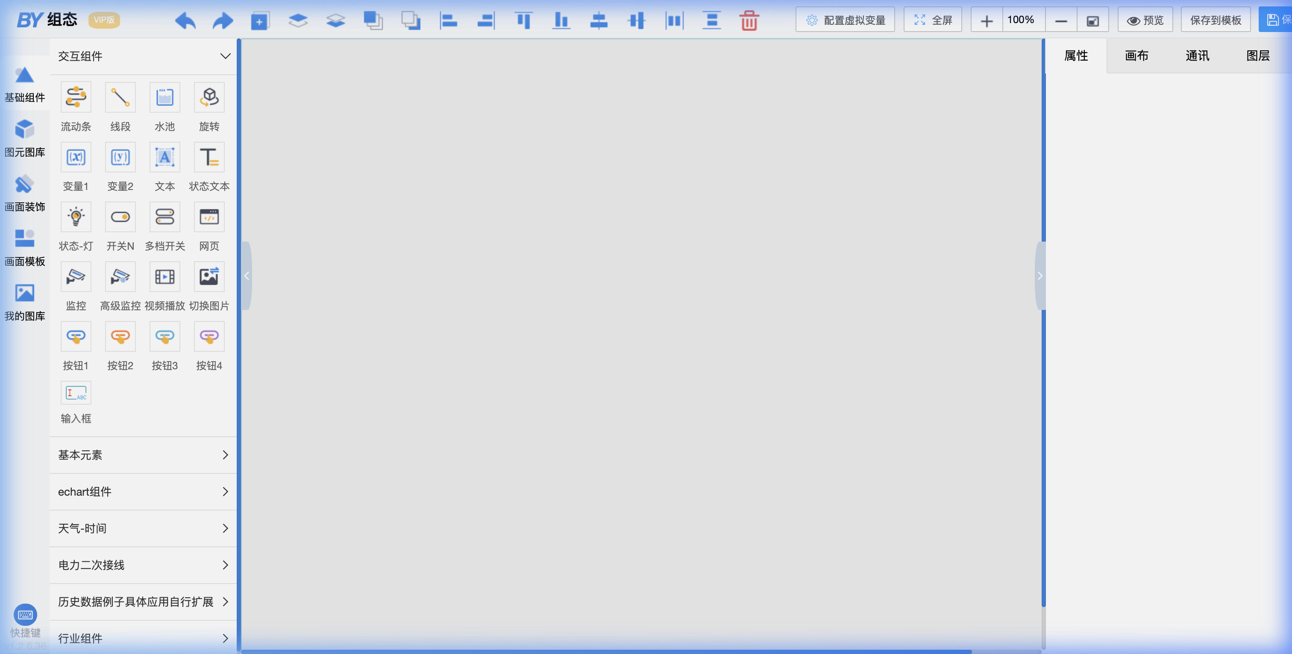Click the redo arrow icon

pos(223,20)
